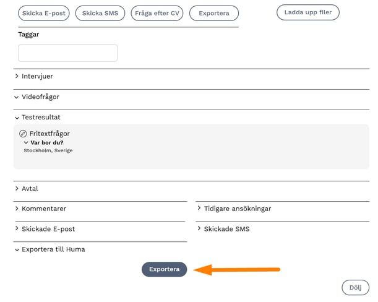The height and width of the screenshot is (302, 378).
Task: Click the dark Exportera button below Huma
Action: point(164,269)
